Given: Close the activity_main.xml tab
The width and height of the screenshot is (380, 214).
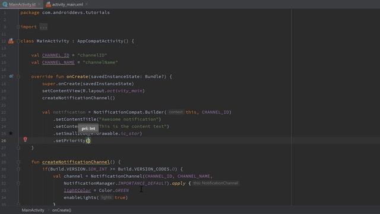Looking at the screenshot, I should (x=87, y=4).
